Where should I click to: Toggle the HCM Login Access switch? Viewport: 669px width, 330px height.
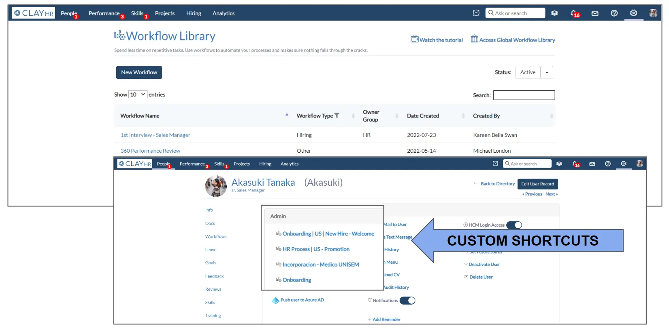point(514,225)
